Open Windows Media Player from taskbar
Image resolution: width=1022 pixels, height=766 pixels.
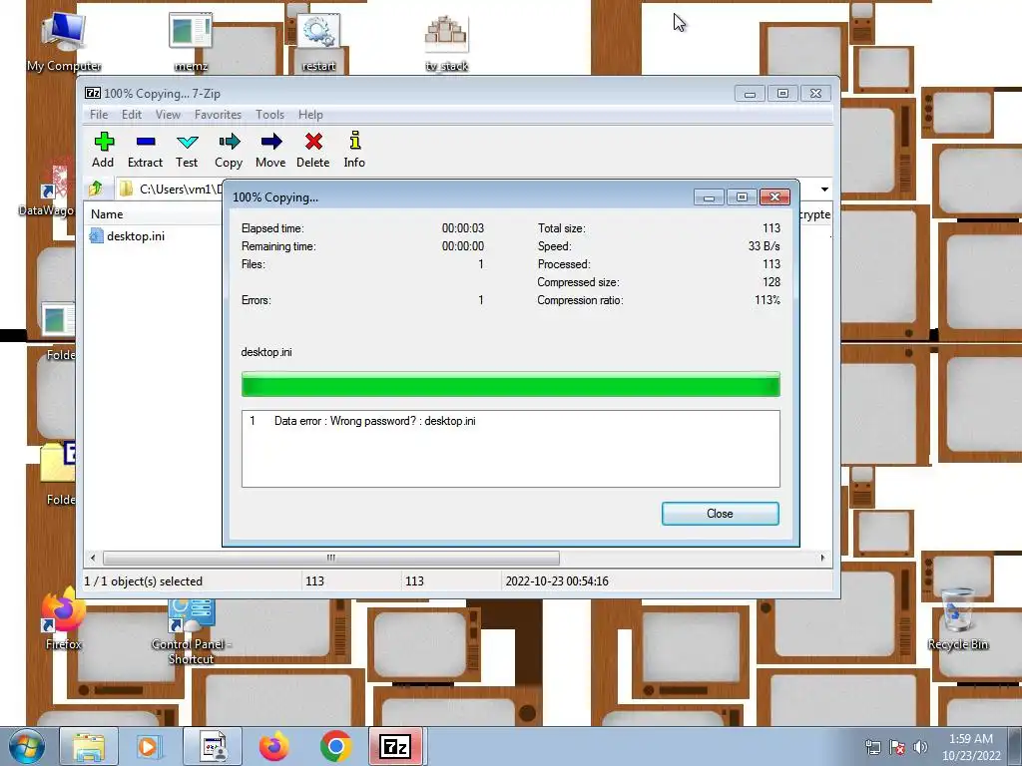150,746
